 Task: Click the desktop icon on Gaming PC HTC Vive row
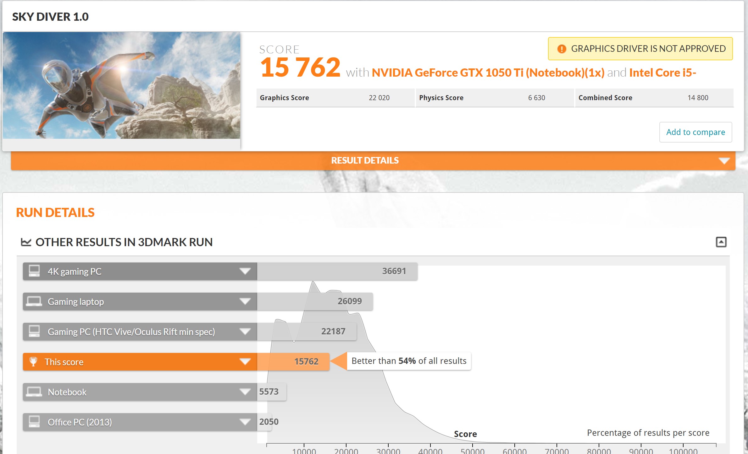[34, 331]
